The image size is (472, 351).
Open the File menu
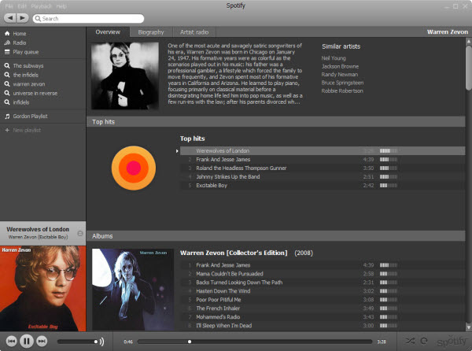(9, 6)
